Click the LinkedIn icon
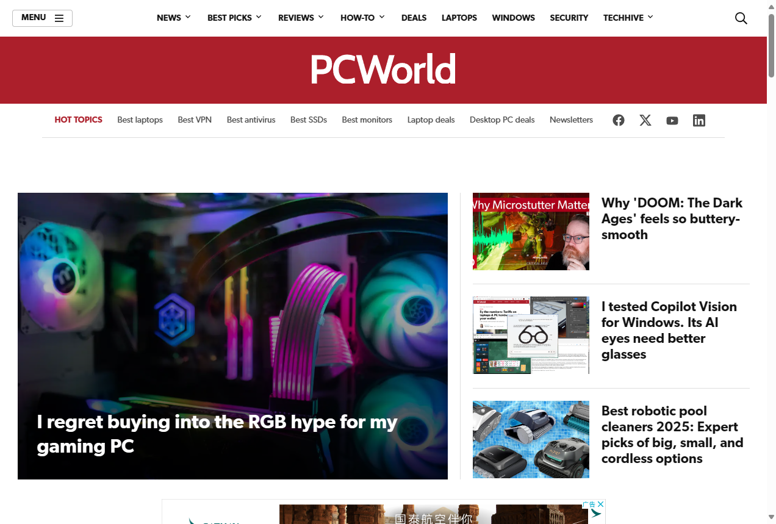 pyautogui.click(x=699, y=120)
